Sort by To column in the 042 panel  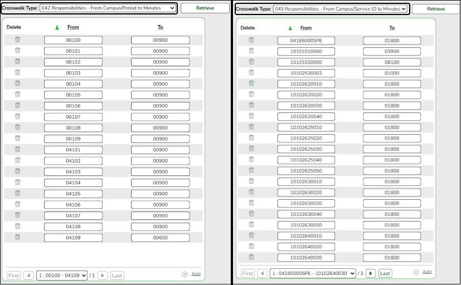(160, 27)
